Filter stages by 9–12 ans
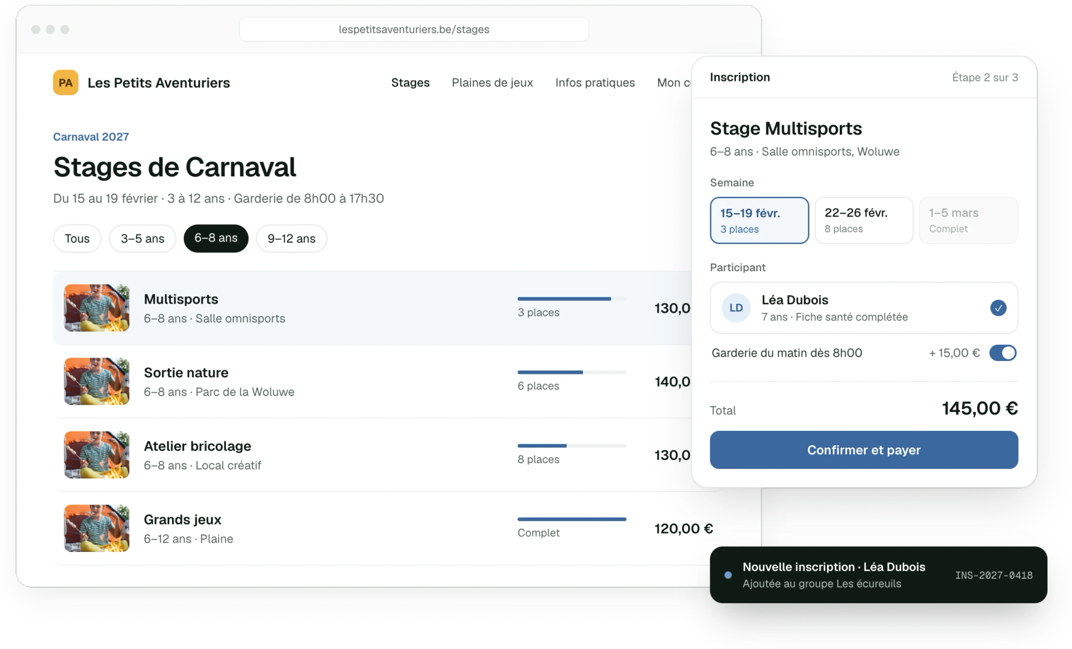 click(291, 238)
